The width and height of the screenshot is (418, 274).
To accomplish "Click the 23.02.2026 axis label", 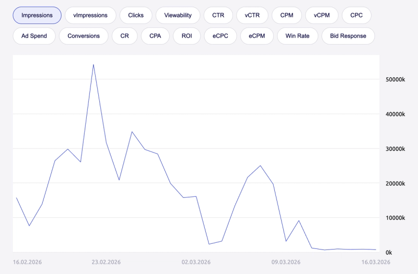I will (106, 262).
